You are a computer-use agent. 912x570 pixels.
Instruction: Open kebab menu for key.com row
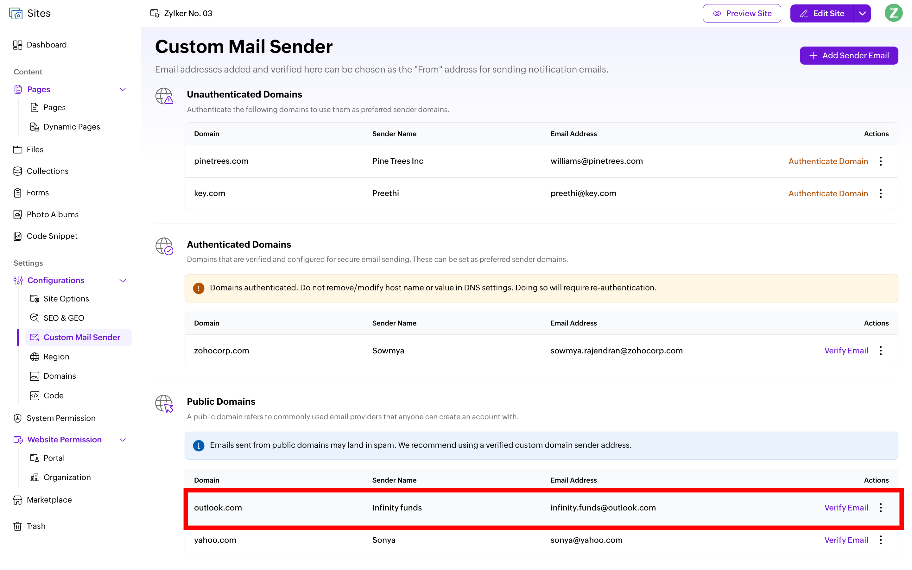[881, 193]
